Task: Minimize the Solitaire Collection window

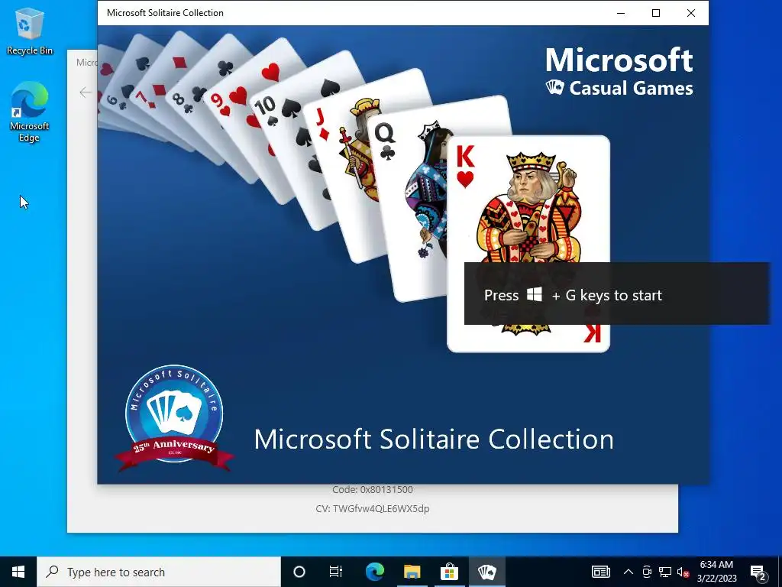Action: pos(621,13)
